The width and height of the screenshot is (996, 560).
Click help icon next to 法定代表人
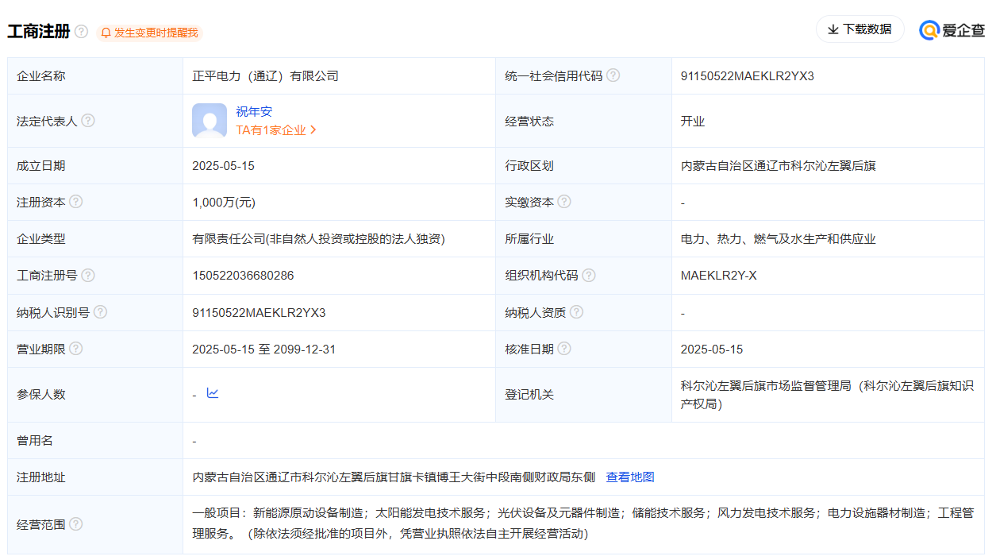(88, 121)
